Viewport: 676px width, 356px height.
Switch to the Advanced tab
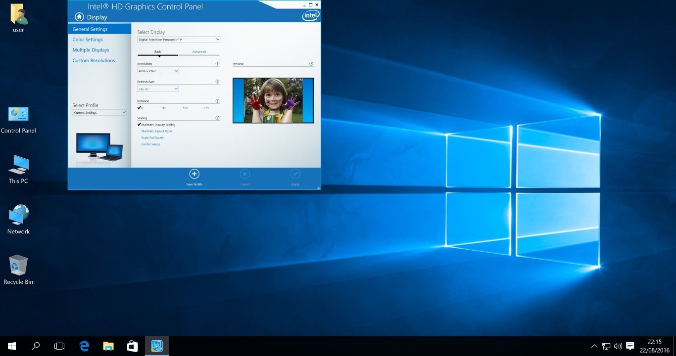pos(199,52)
